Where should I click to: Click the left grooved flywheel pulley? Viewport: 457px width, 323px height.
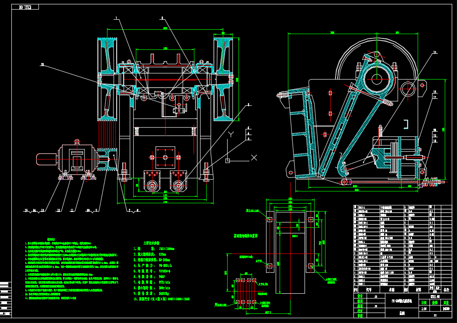pyautogui.click(x=107, y=79)
